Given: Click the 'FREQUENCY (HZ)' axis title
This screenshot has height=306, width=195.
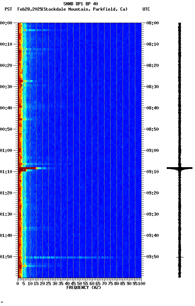Looking at the screenshot, I should coord(84,288).
